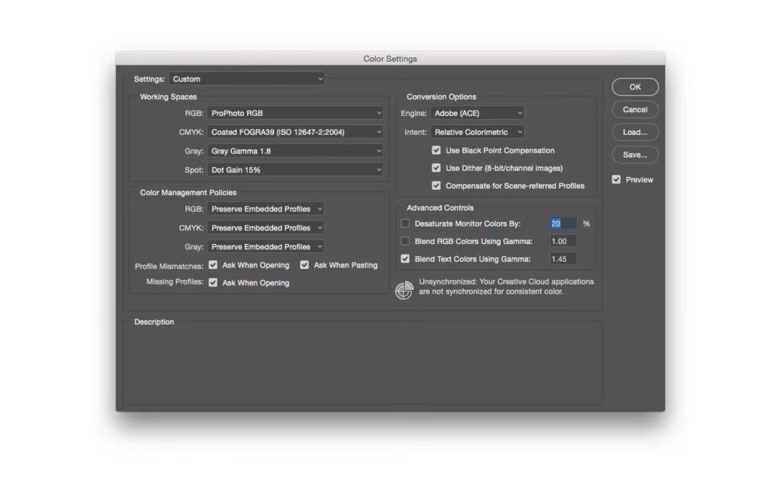
Task: Open the Settings preset dropdown
Action: pos(246,79)
